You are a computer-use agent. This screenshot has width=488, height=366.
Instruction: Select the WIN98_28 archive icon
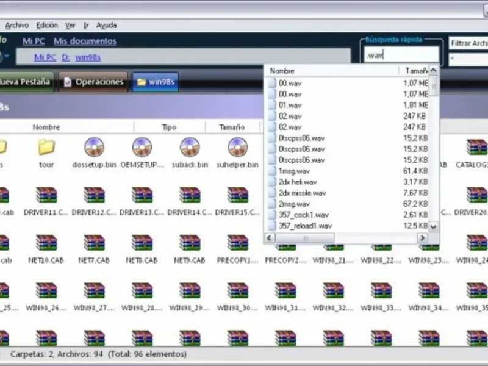(142, 291)
